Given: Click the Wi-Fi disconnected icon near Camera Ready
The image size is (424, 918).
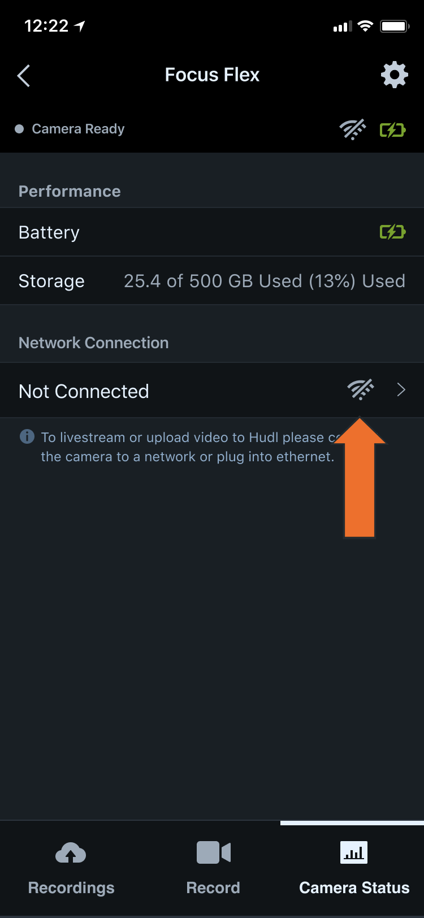Looking at the screenshot, I should click(x=352, y=129).
